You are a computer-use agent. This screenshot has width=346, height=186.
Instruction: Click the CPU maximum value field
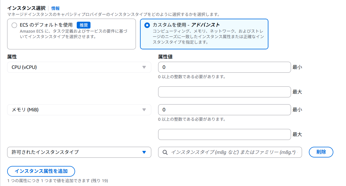(224, 92)
